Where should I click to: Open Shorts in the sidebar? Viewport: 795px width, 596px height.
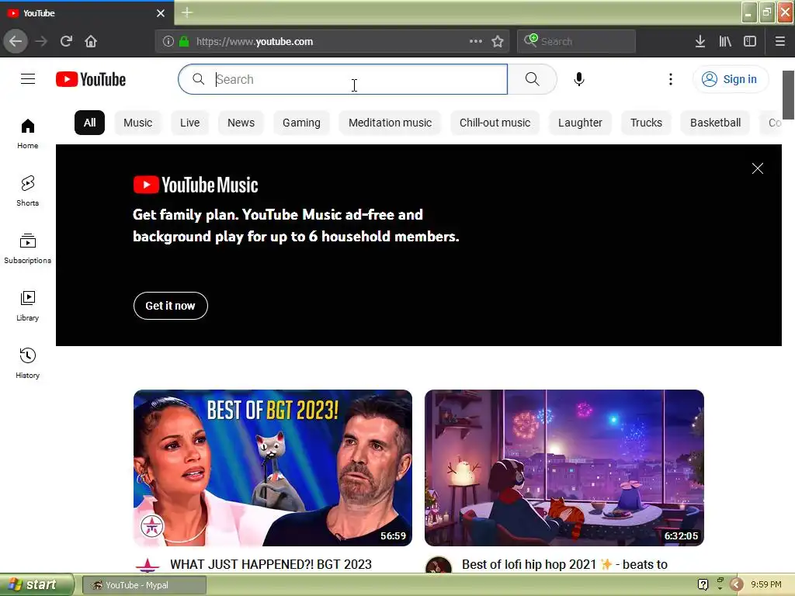pos(28,191)
